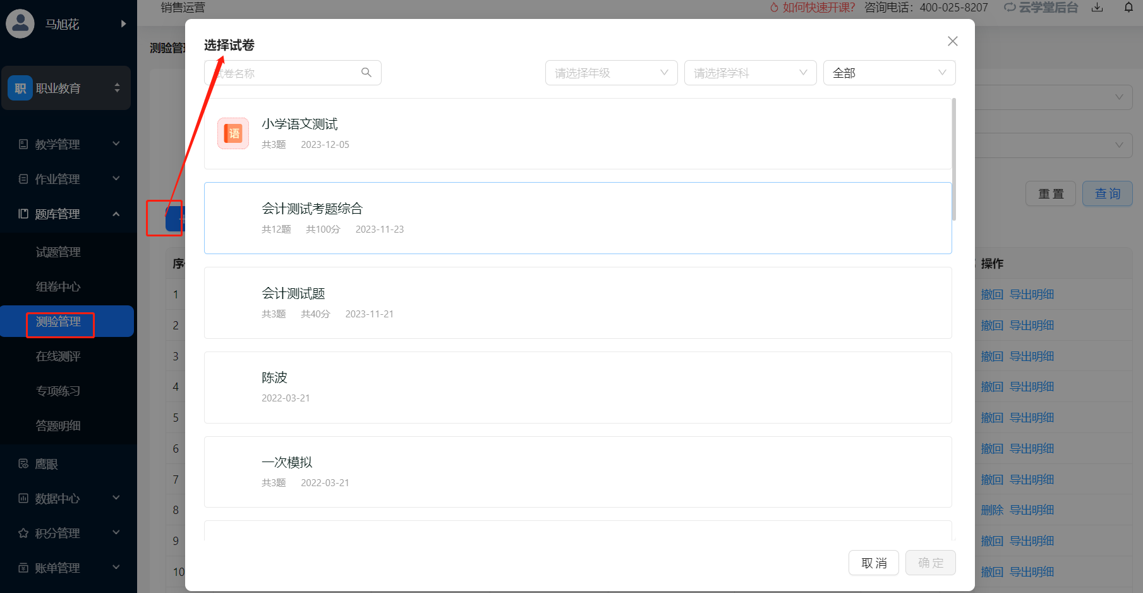Focus the 试卷名称 search field
The width and height of the screenshot is (1143, 593).
(293, 73)
